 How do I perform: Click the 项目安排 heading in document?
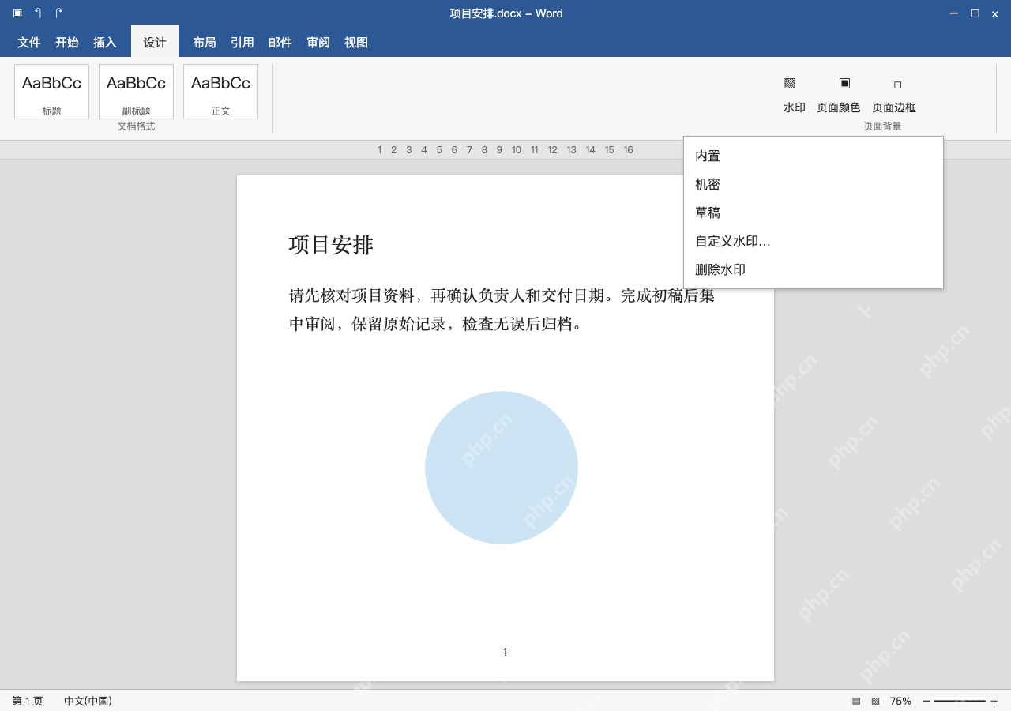point(331,245)
